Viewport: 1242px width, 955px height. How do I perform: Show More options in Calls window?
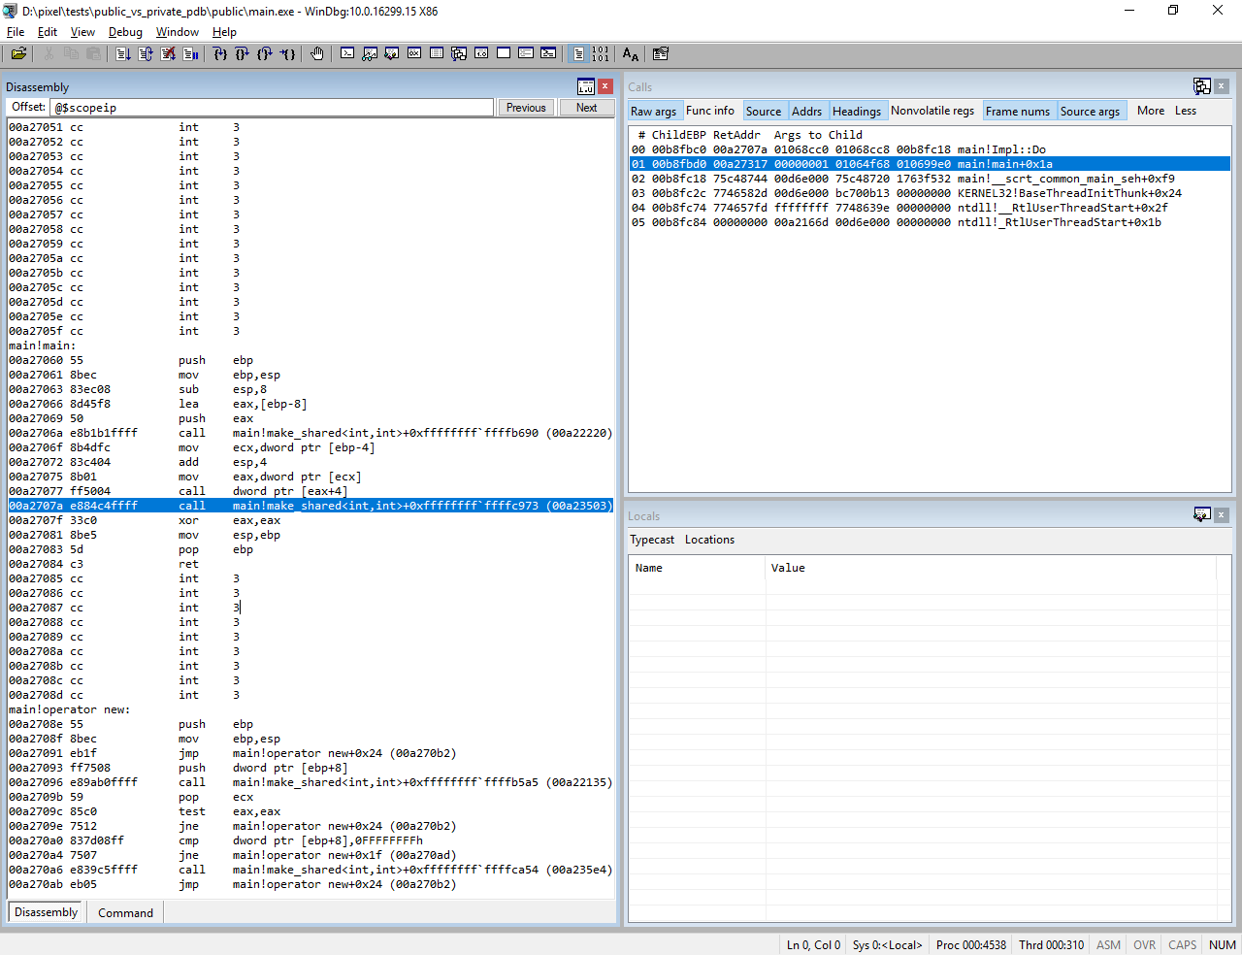[1150, 111]
